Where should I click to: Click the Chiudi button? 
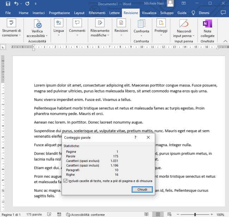coord(142,189)
